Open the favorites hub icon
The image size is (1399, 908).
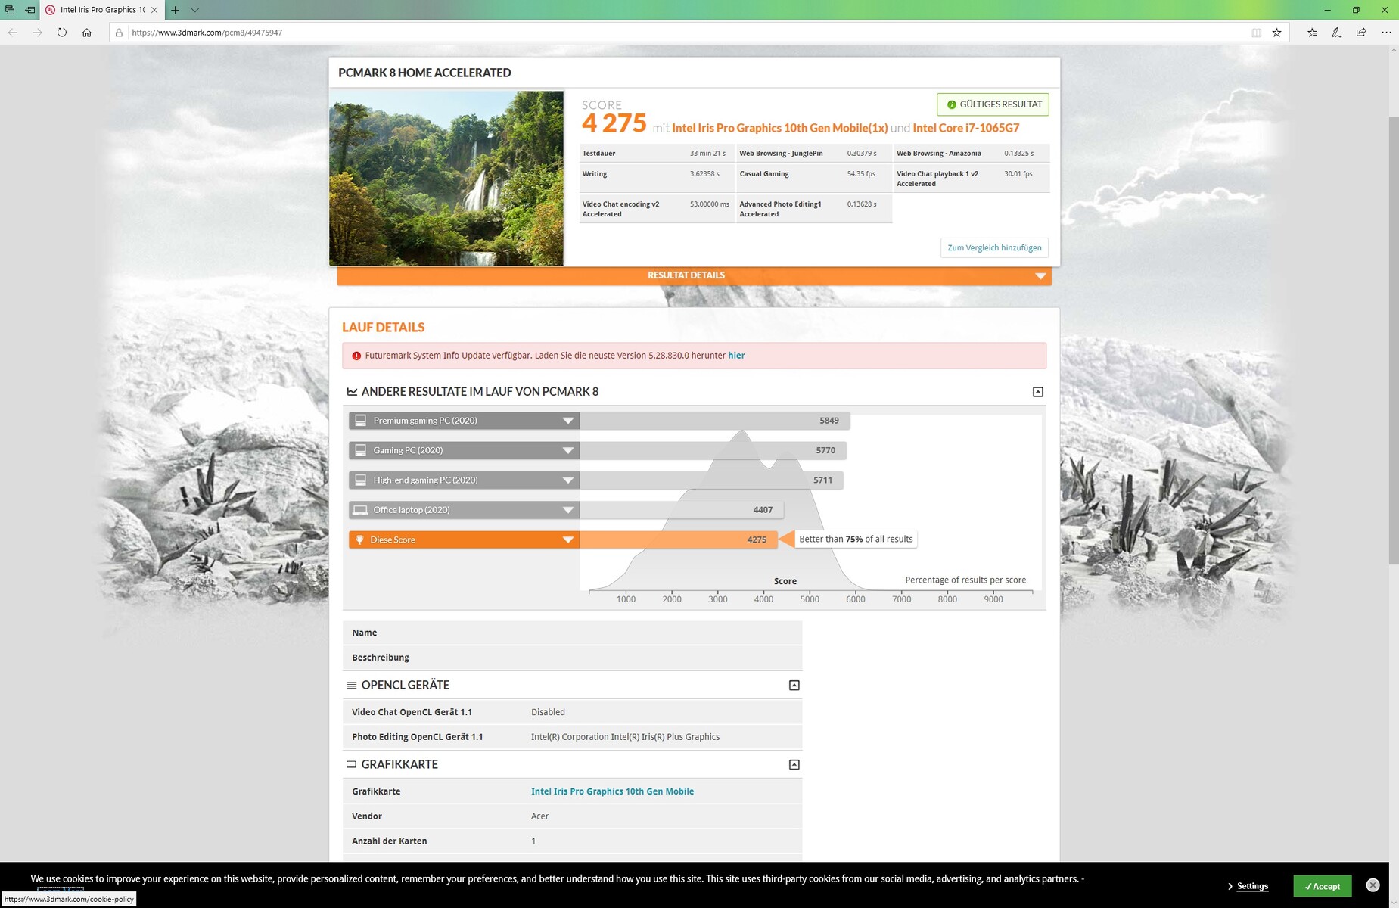tap(1312, 33)
